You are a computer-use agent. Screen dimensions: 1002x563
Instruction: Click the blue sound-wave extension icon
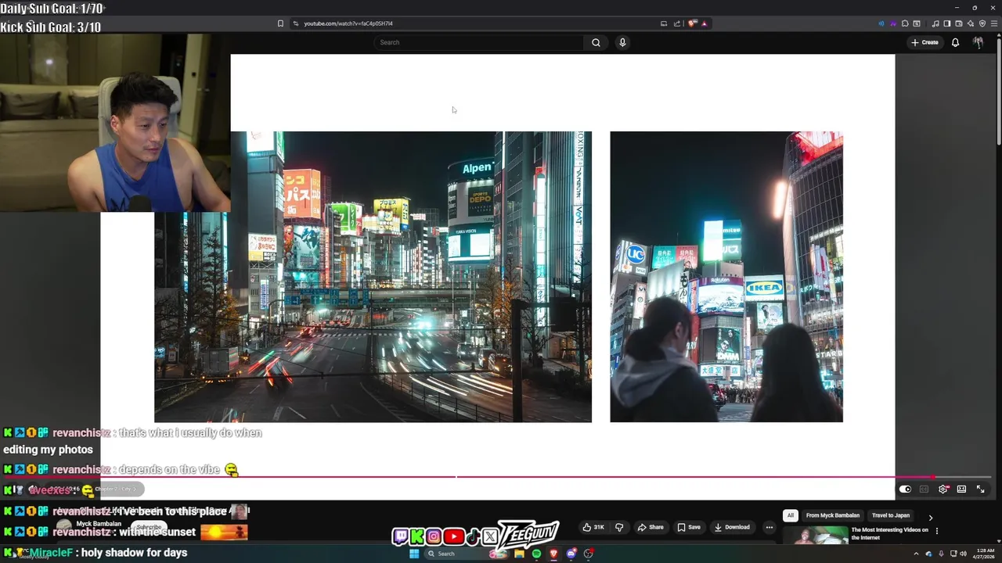881,23
